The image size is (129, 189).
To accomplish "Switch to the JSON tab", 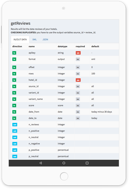I will (45, 40).
